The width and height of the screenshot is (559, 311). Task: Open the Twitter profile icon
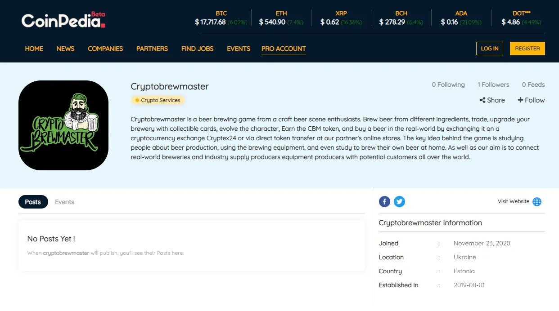pyautogui.click(x=399, y=201)
